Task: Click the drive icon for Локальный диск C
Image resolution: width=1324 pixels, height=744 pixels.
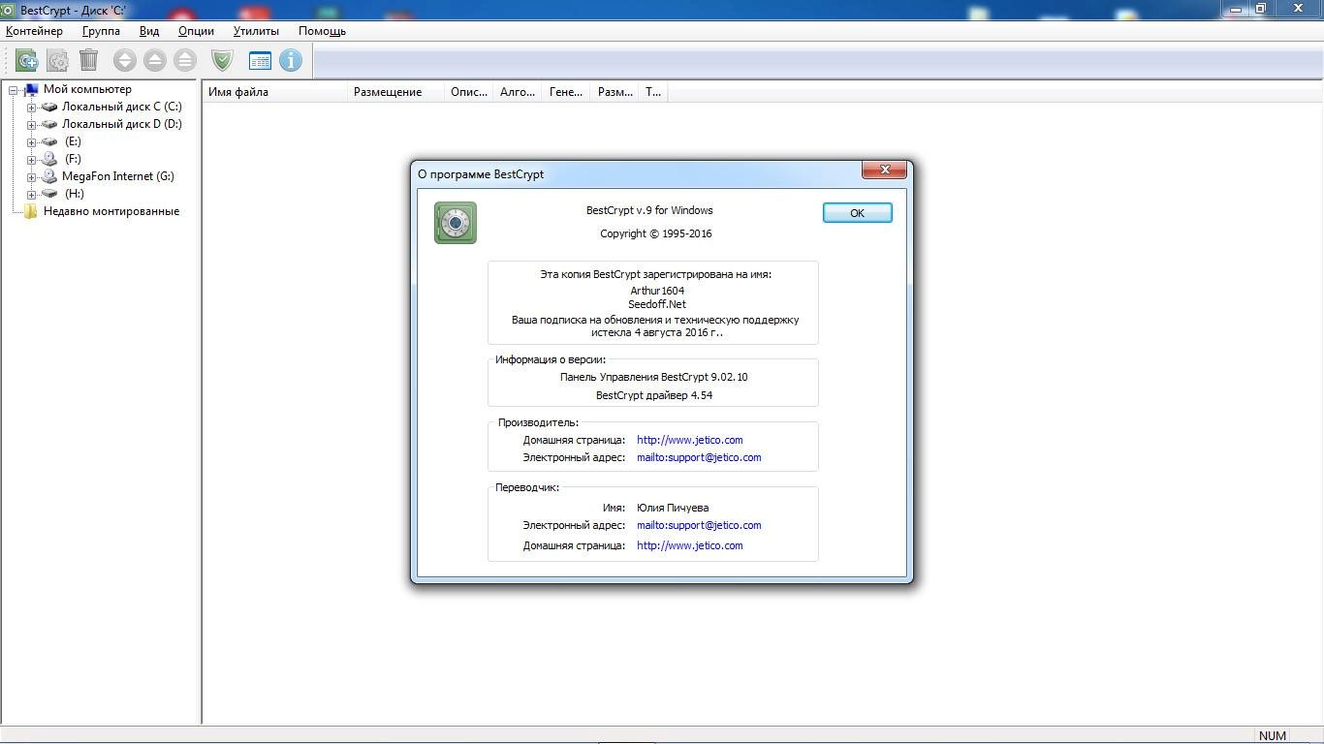Action: coord(49,107)
